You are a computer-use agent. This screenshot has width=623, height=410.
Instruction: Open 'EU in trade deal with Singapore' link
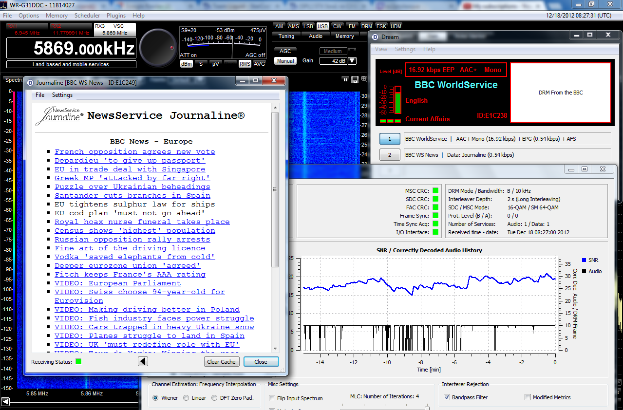[130, 169]
